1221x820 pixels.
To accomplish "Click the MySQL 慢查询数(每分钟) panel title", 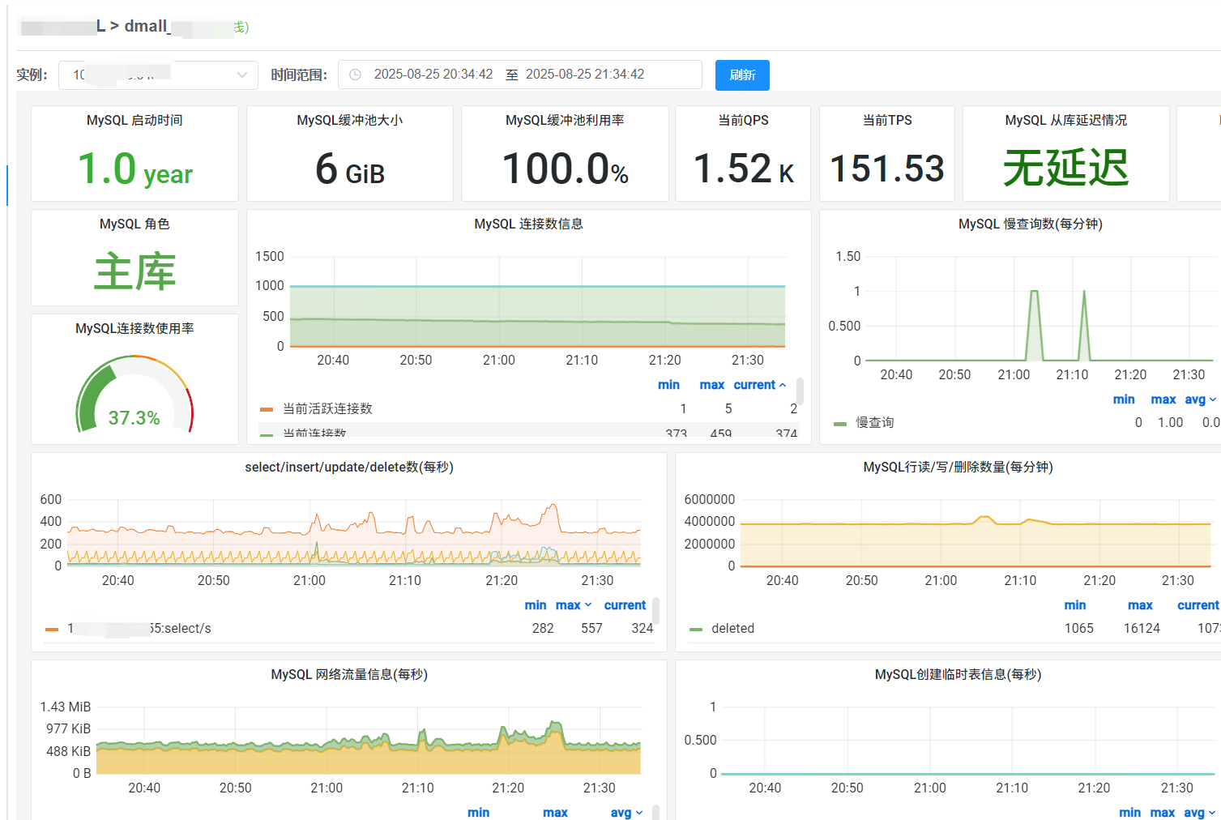I will coord(1030,224).
